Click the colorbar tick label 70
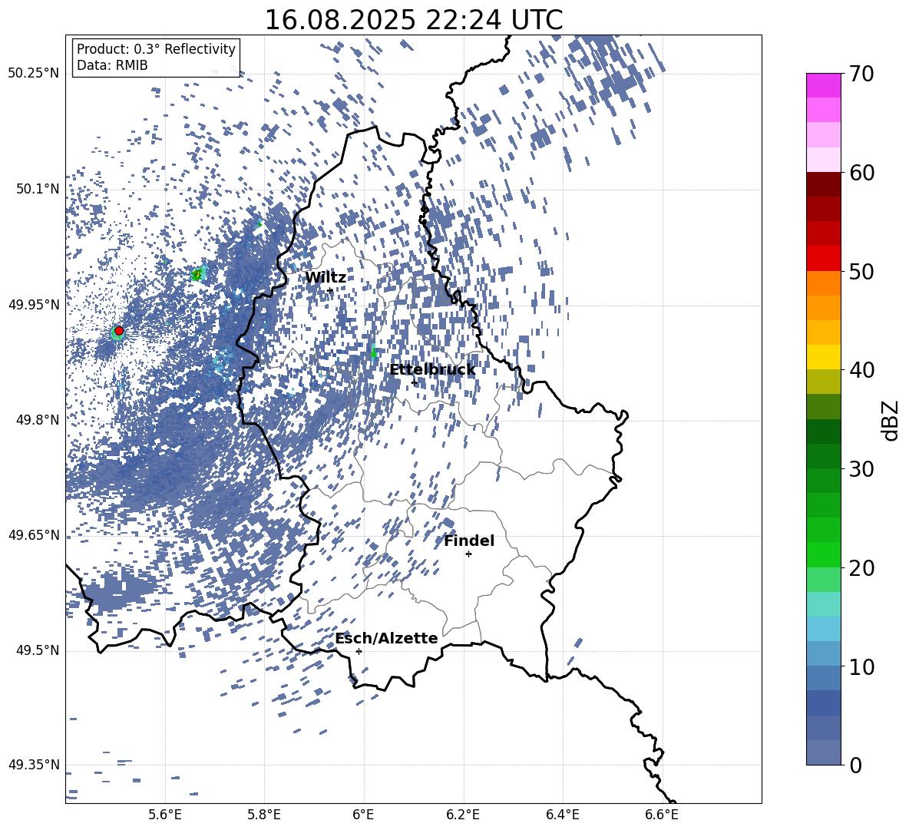The width and height of the screenshot is (909, 830). pos(861,74)
